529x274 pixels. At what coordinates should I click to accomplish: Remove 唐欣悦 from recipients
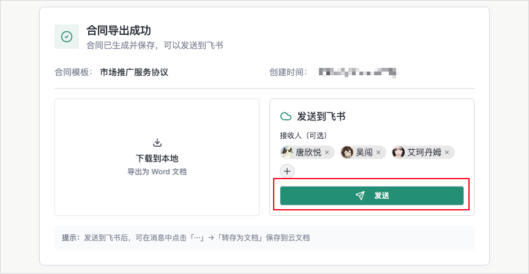327,152
